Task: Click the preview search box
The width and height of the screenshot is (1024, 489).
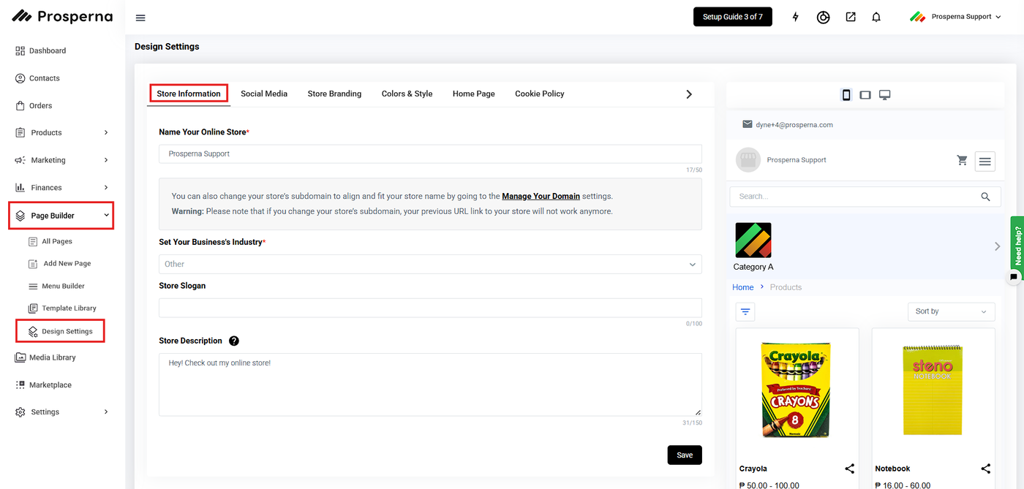Action: [x=865, y=197]
